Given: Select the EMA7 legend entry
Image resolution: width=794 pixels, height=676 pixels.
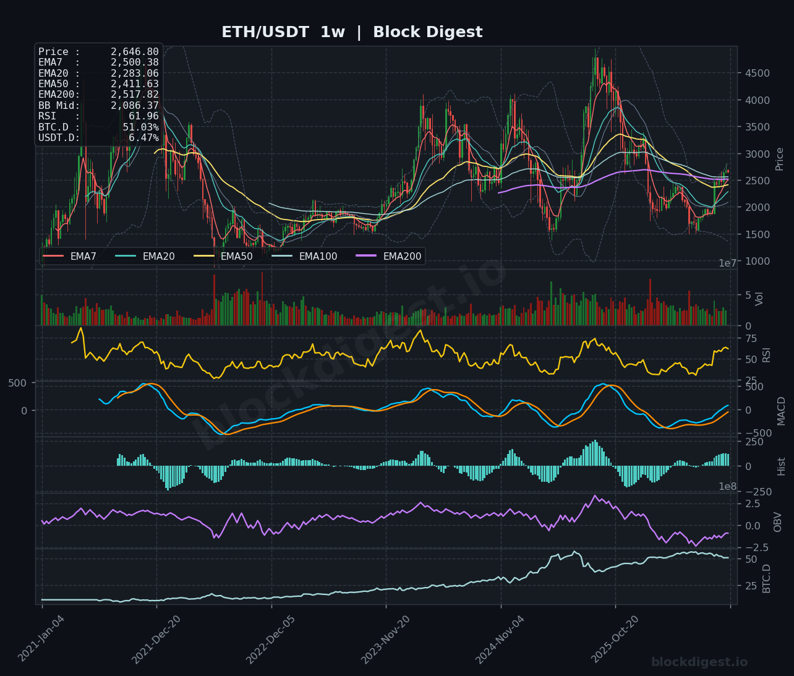Looking at the screenshot, I should tap(70, 256).
